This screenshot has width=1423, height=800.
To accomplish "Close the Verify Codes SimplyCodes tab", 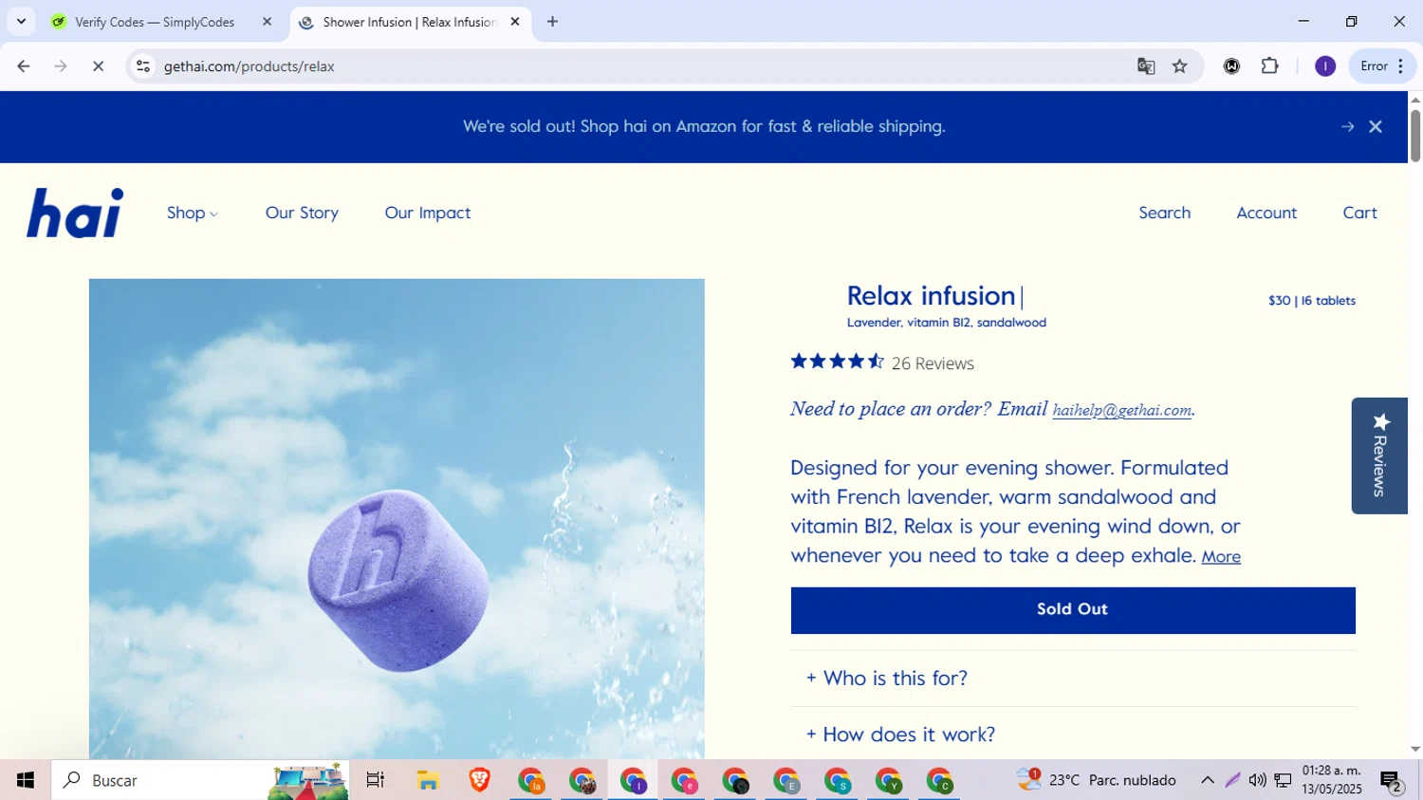I will 267,22.
